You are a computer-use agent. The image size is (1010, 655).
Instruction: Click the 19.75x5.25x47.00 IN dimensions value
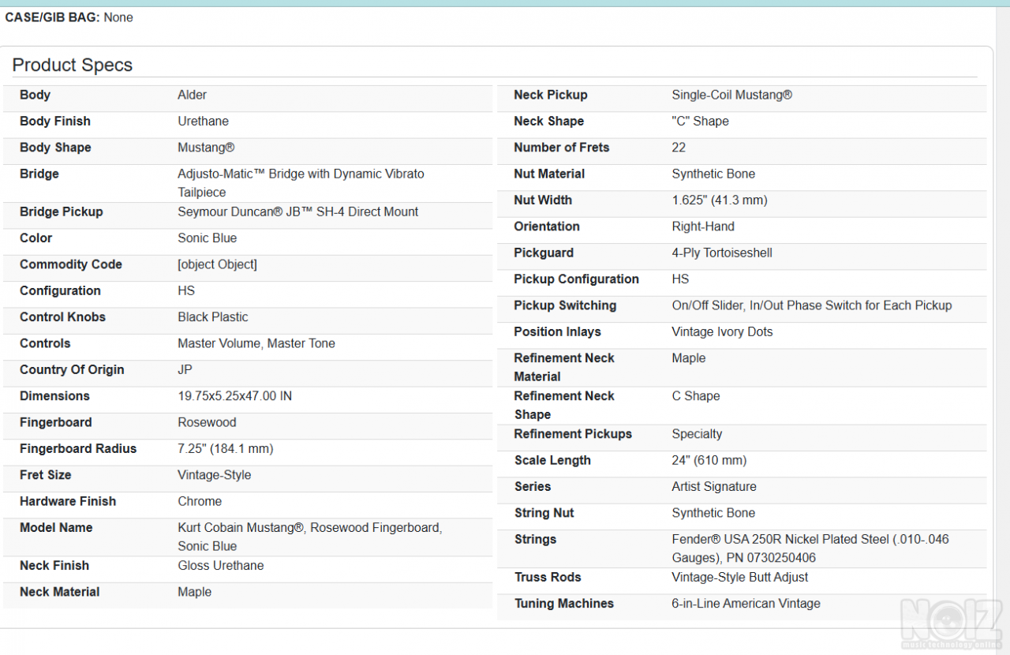click(x=234, y=396)
